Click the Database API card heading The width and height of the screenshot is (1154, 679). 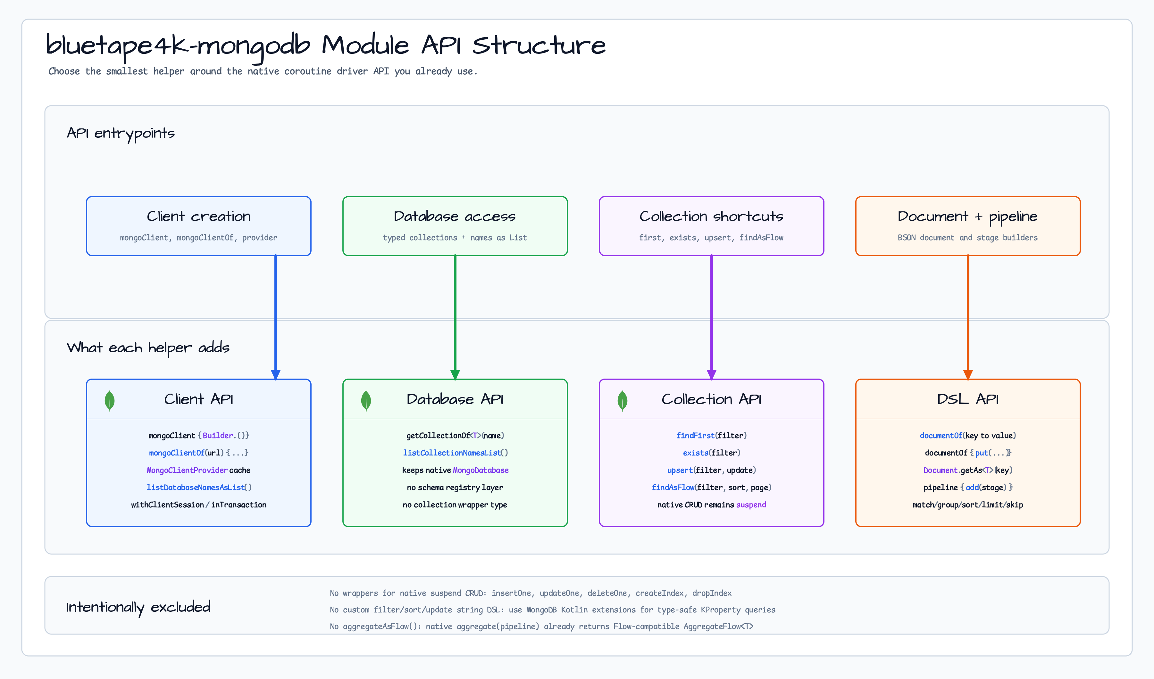[x=455, y=399]
